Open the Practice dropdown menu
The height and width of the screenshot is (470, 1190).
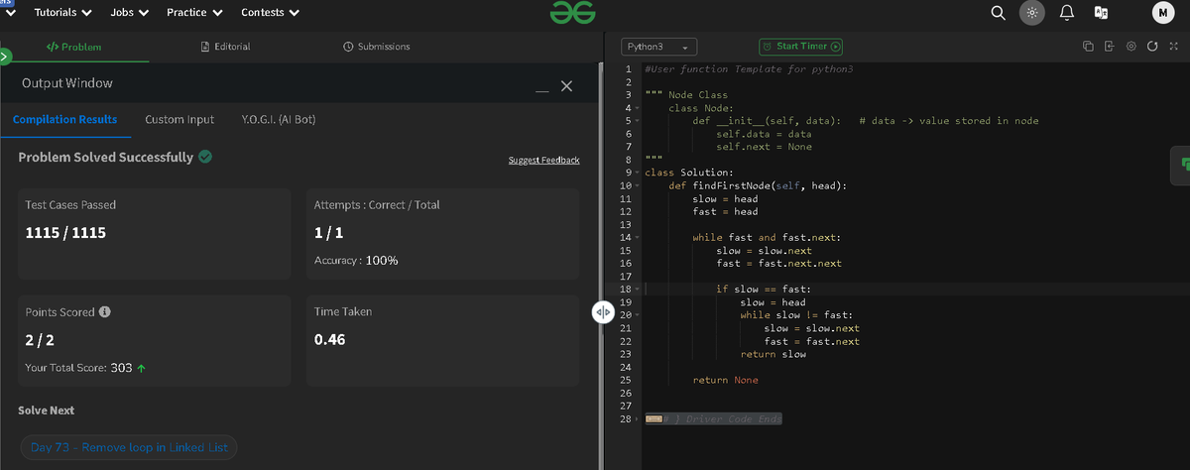pos(195,13)
